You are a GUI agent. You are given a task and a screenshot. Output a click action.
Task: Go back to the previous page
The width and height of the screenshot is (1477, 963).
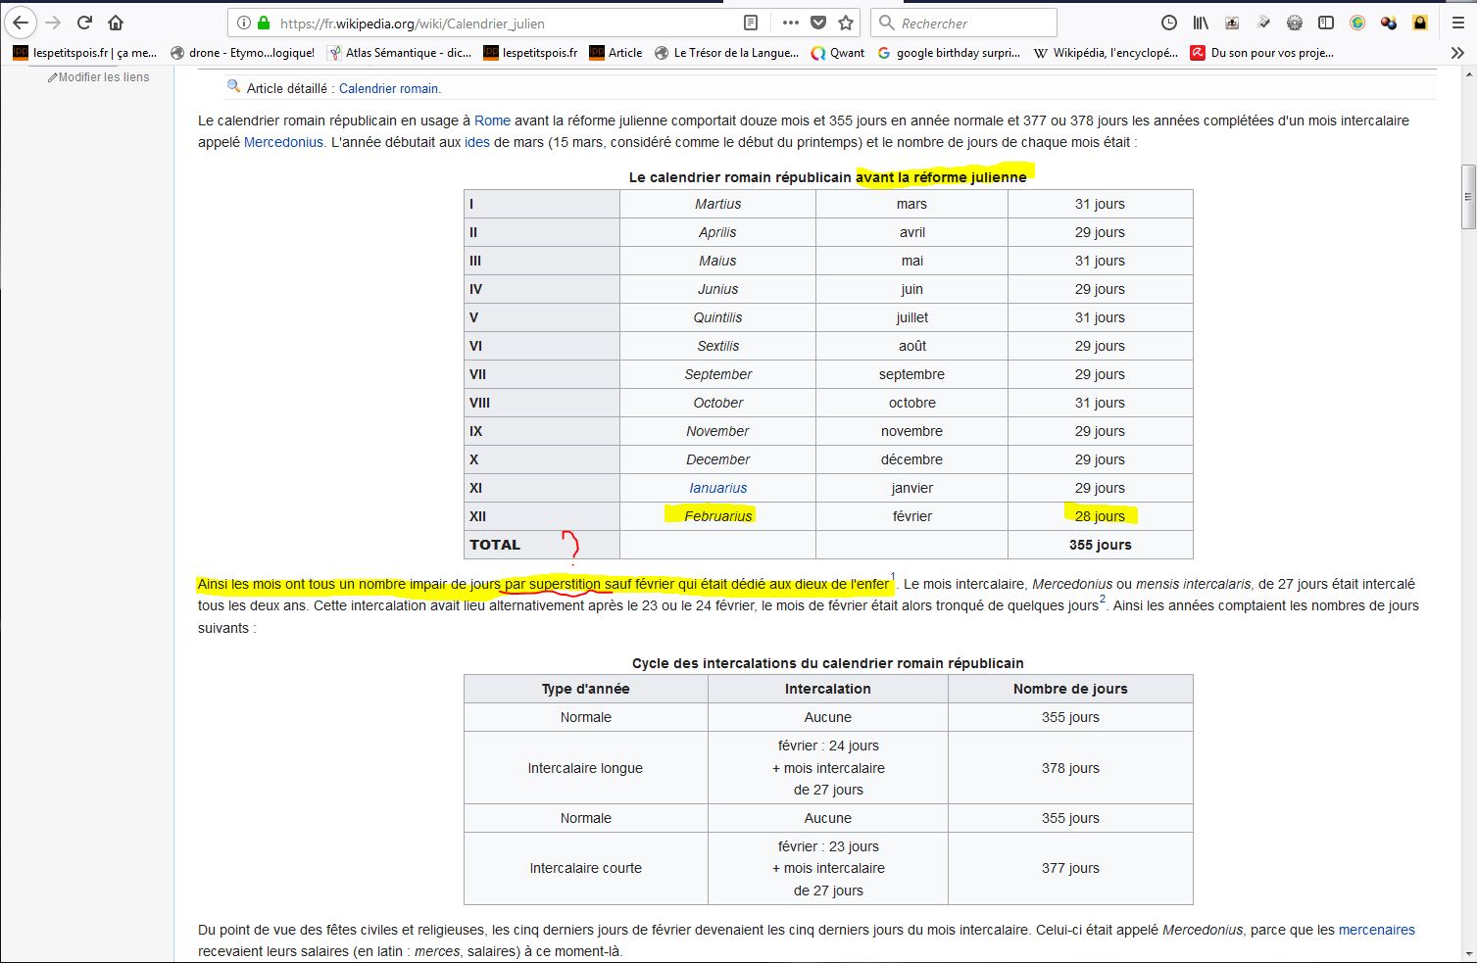coord(21,23)
